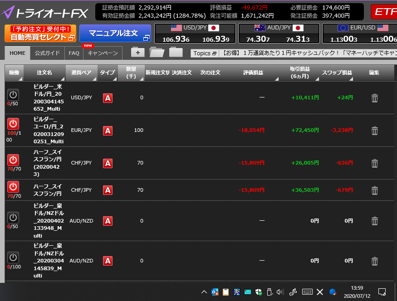The height and width of the screenshot is (301, 397).
Task: Show hidden system tray icons chevron
Action: pos(204,291)
